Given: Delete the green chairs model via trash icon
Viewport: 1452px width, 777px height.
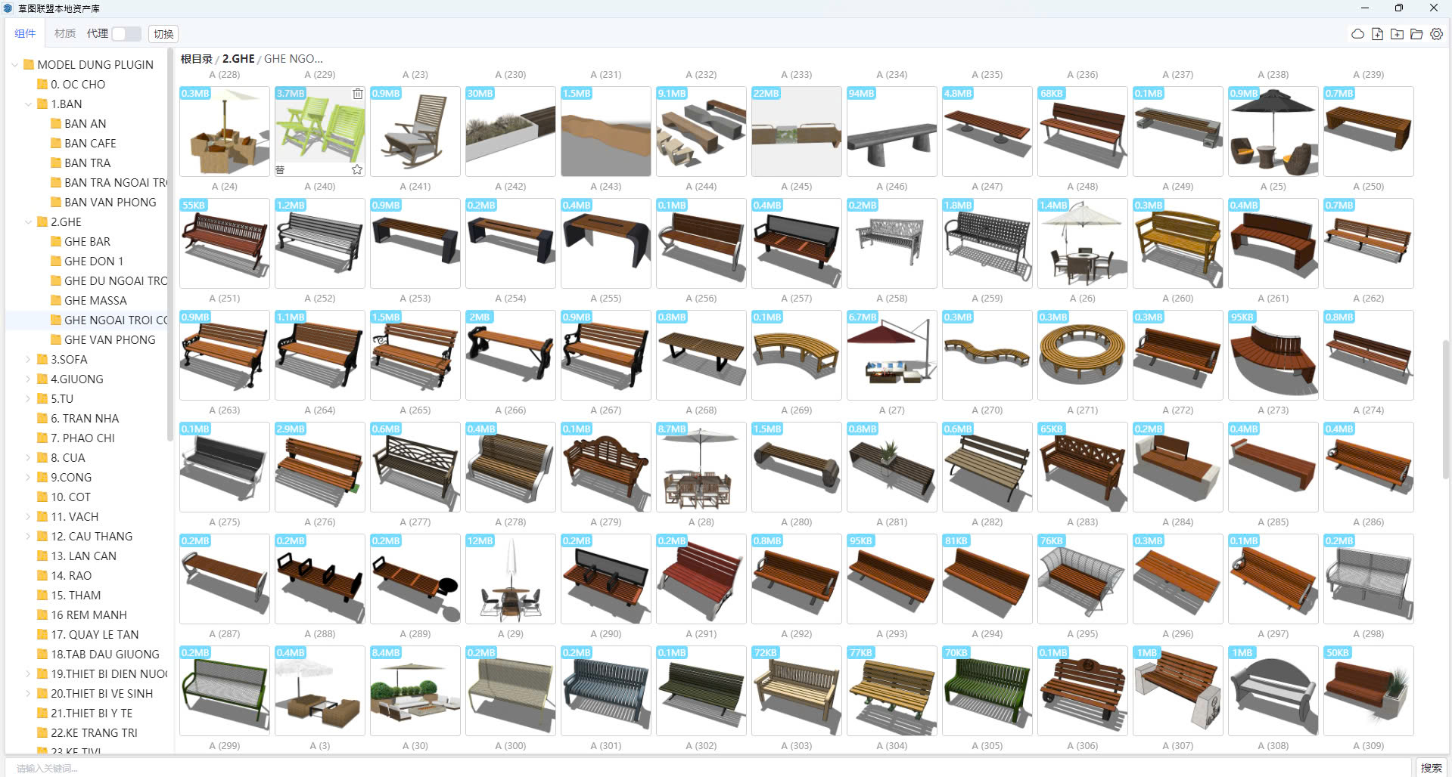Looking at the screenshot, I should click(x=357, y=94).
